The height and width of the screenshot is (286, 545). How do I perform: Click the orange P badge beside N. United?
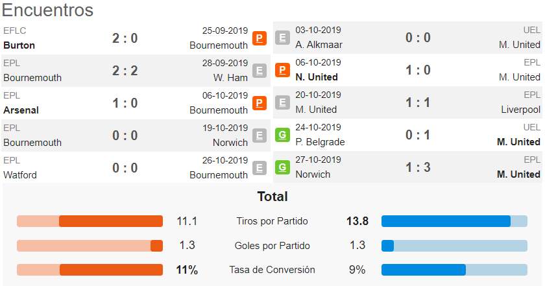click(282, 70)
